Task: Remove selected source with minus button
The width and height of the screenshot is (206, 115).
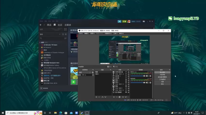Action: click(x=117, y=97)
